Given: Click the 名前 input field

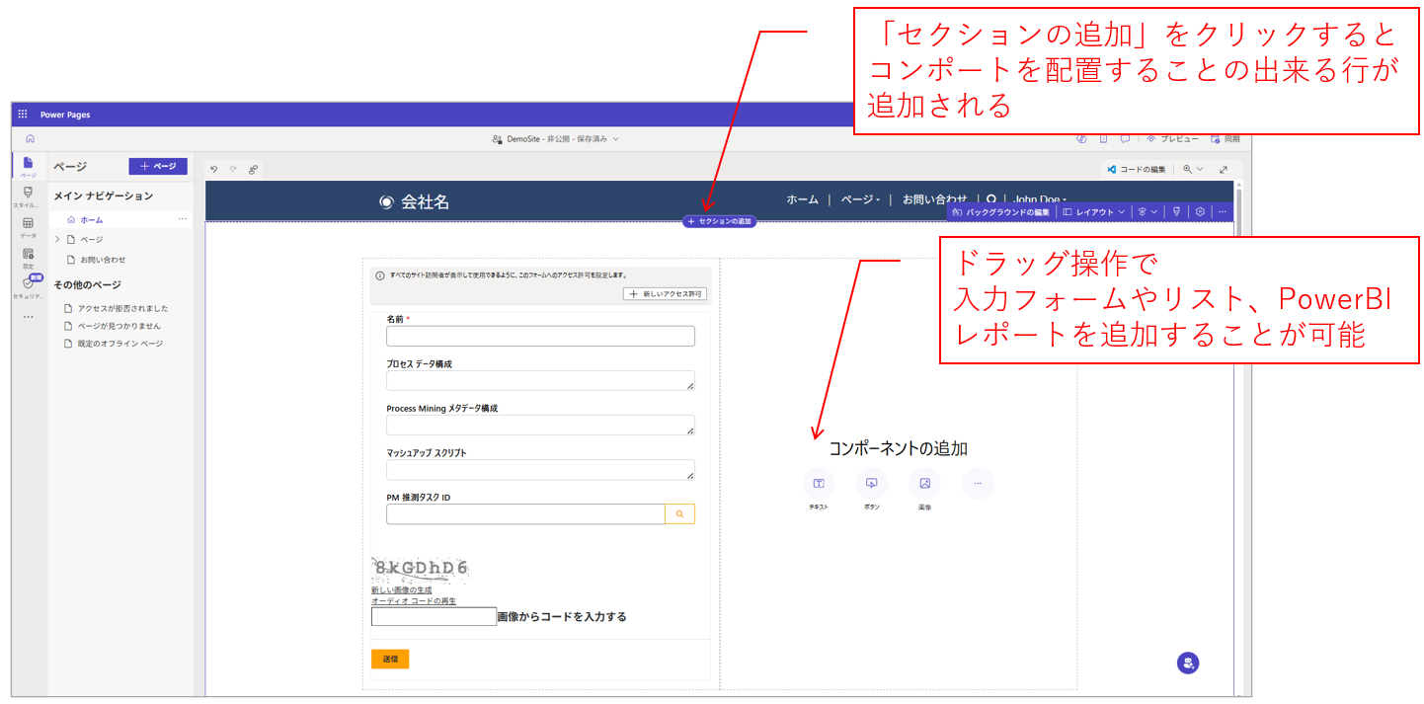Looking at the screenshot, I should pos(540,336).
